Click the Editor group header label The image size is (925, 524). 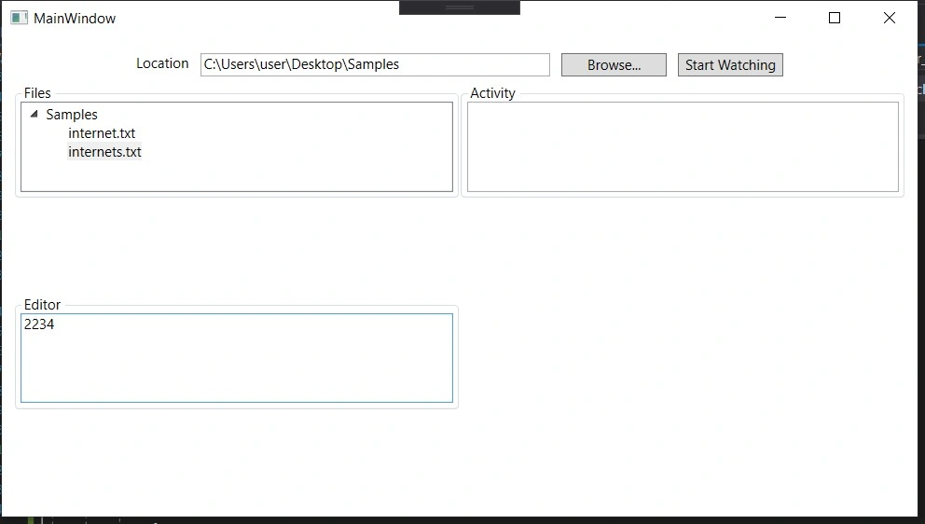[x=42, y=305]
